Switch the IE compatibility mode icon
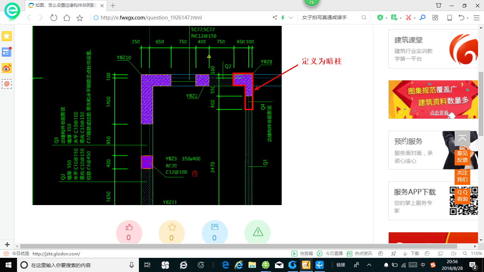 coord(428,254)
